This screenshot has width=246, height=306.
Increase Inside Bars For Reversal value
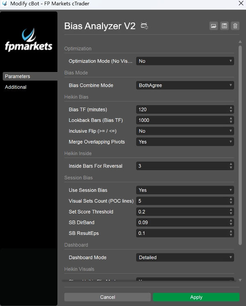tap(231, 164)
